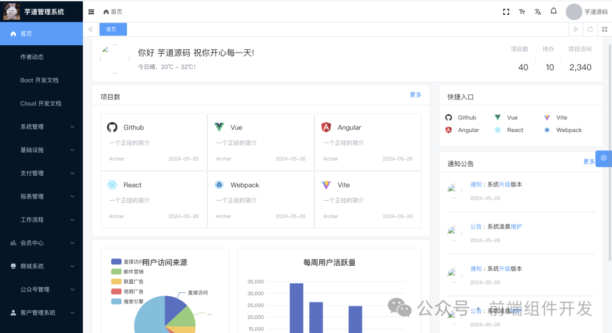612x333 pixels.
Task: Open Boot 开发文档 sidebar item
Action: (41, 80)
